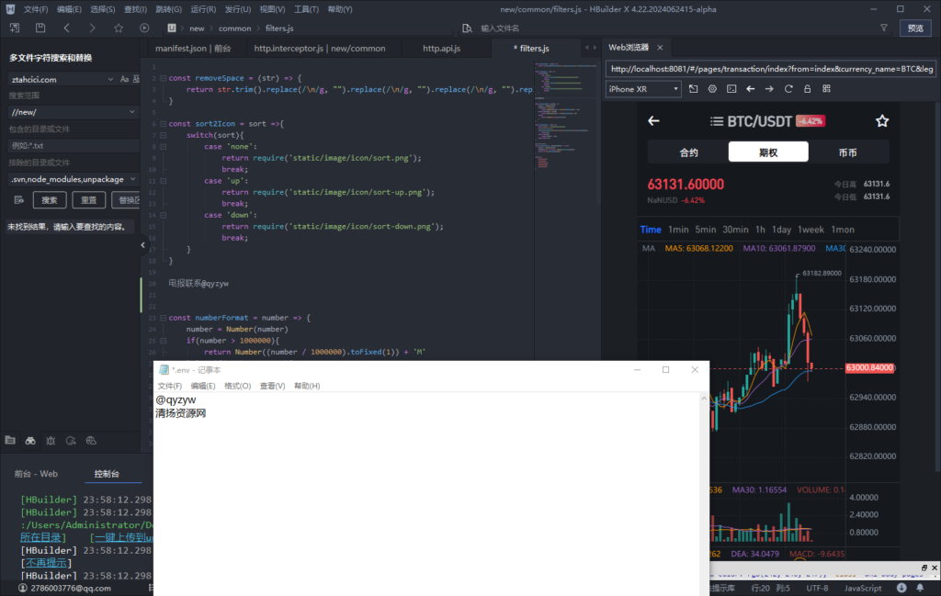941x596 pixels.
Task: Click the browser URL address field
Action: 771,69
